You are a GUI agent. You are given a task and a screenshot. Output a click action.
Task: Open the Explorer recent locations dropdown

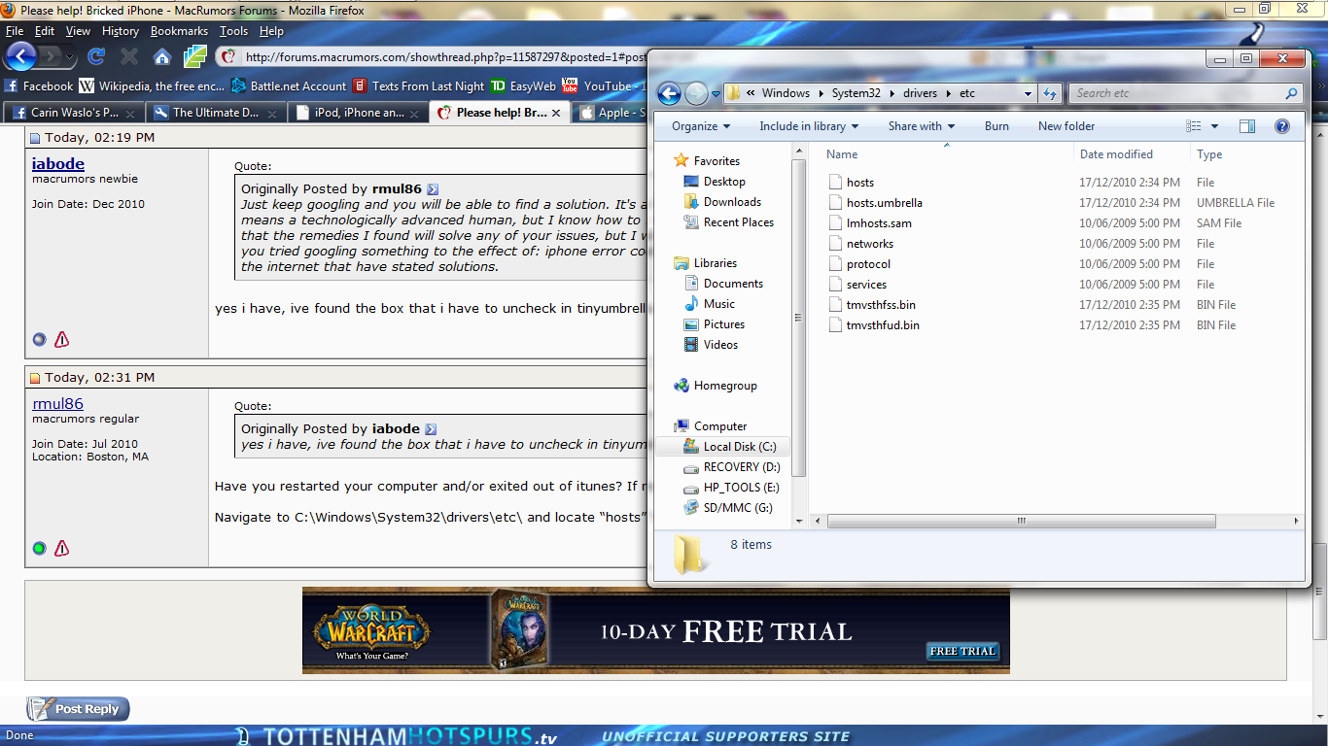(716, 94)
